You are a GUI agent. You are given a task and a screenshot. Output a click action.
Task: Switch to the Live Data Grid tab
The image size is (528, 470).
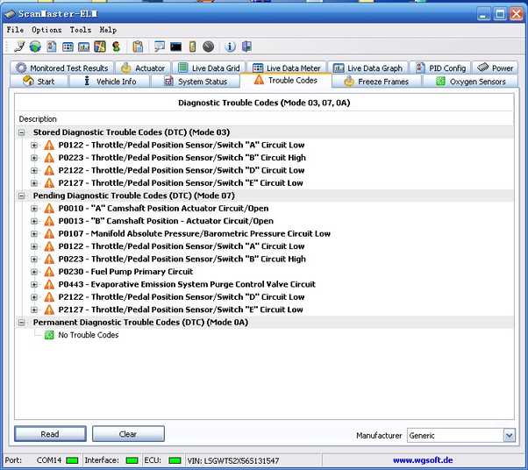click(x=209, y=68)
